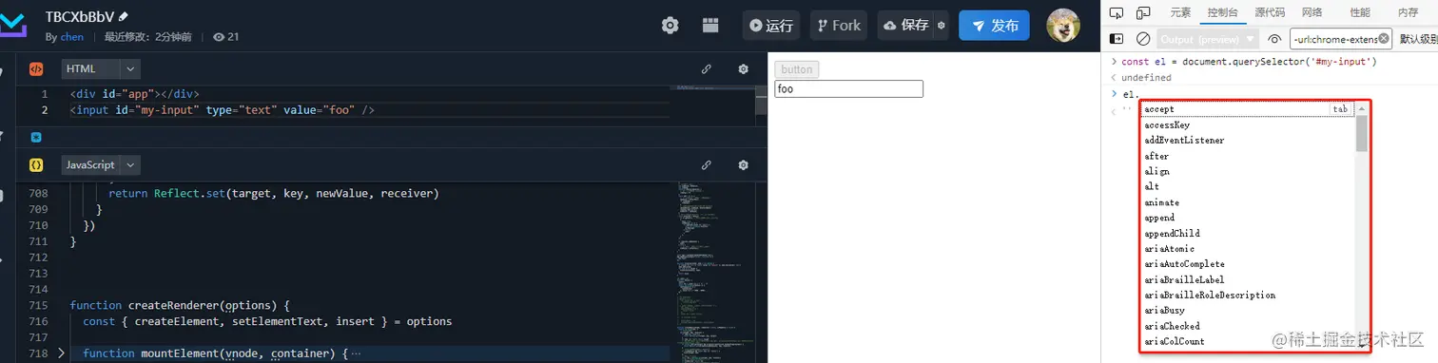
Task: Select the align autocomplete suggestion
Action: click(x=1247, y=171)
